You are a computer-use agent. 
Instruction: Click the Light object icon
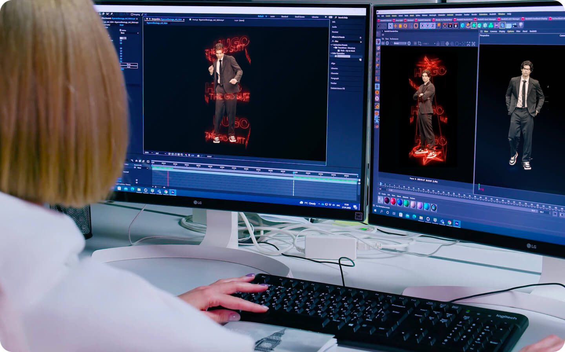(x=521, y=26)
